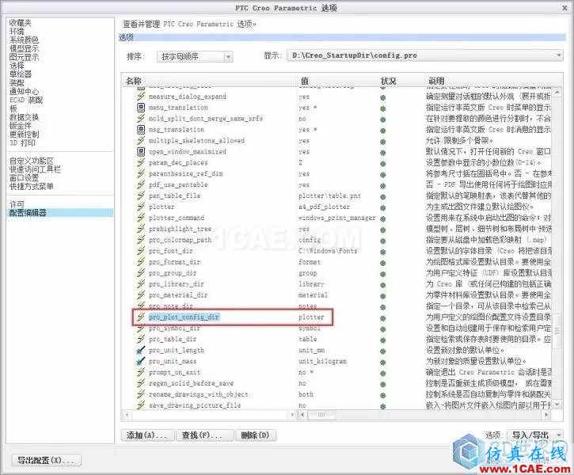The height and width of the screenshot is (475, 574).
Task: Click the icon beside pro_plot_config_dir
Action: (141, 317)
